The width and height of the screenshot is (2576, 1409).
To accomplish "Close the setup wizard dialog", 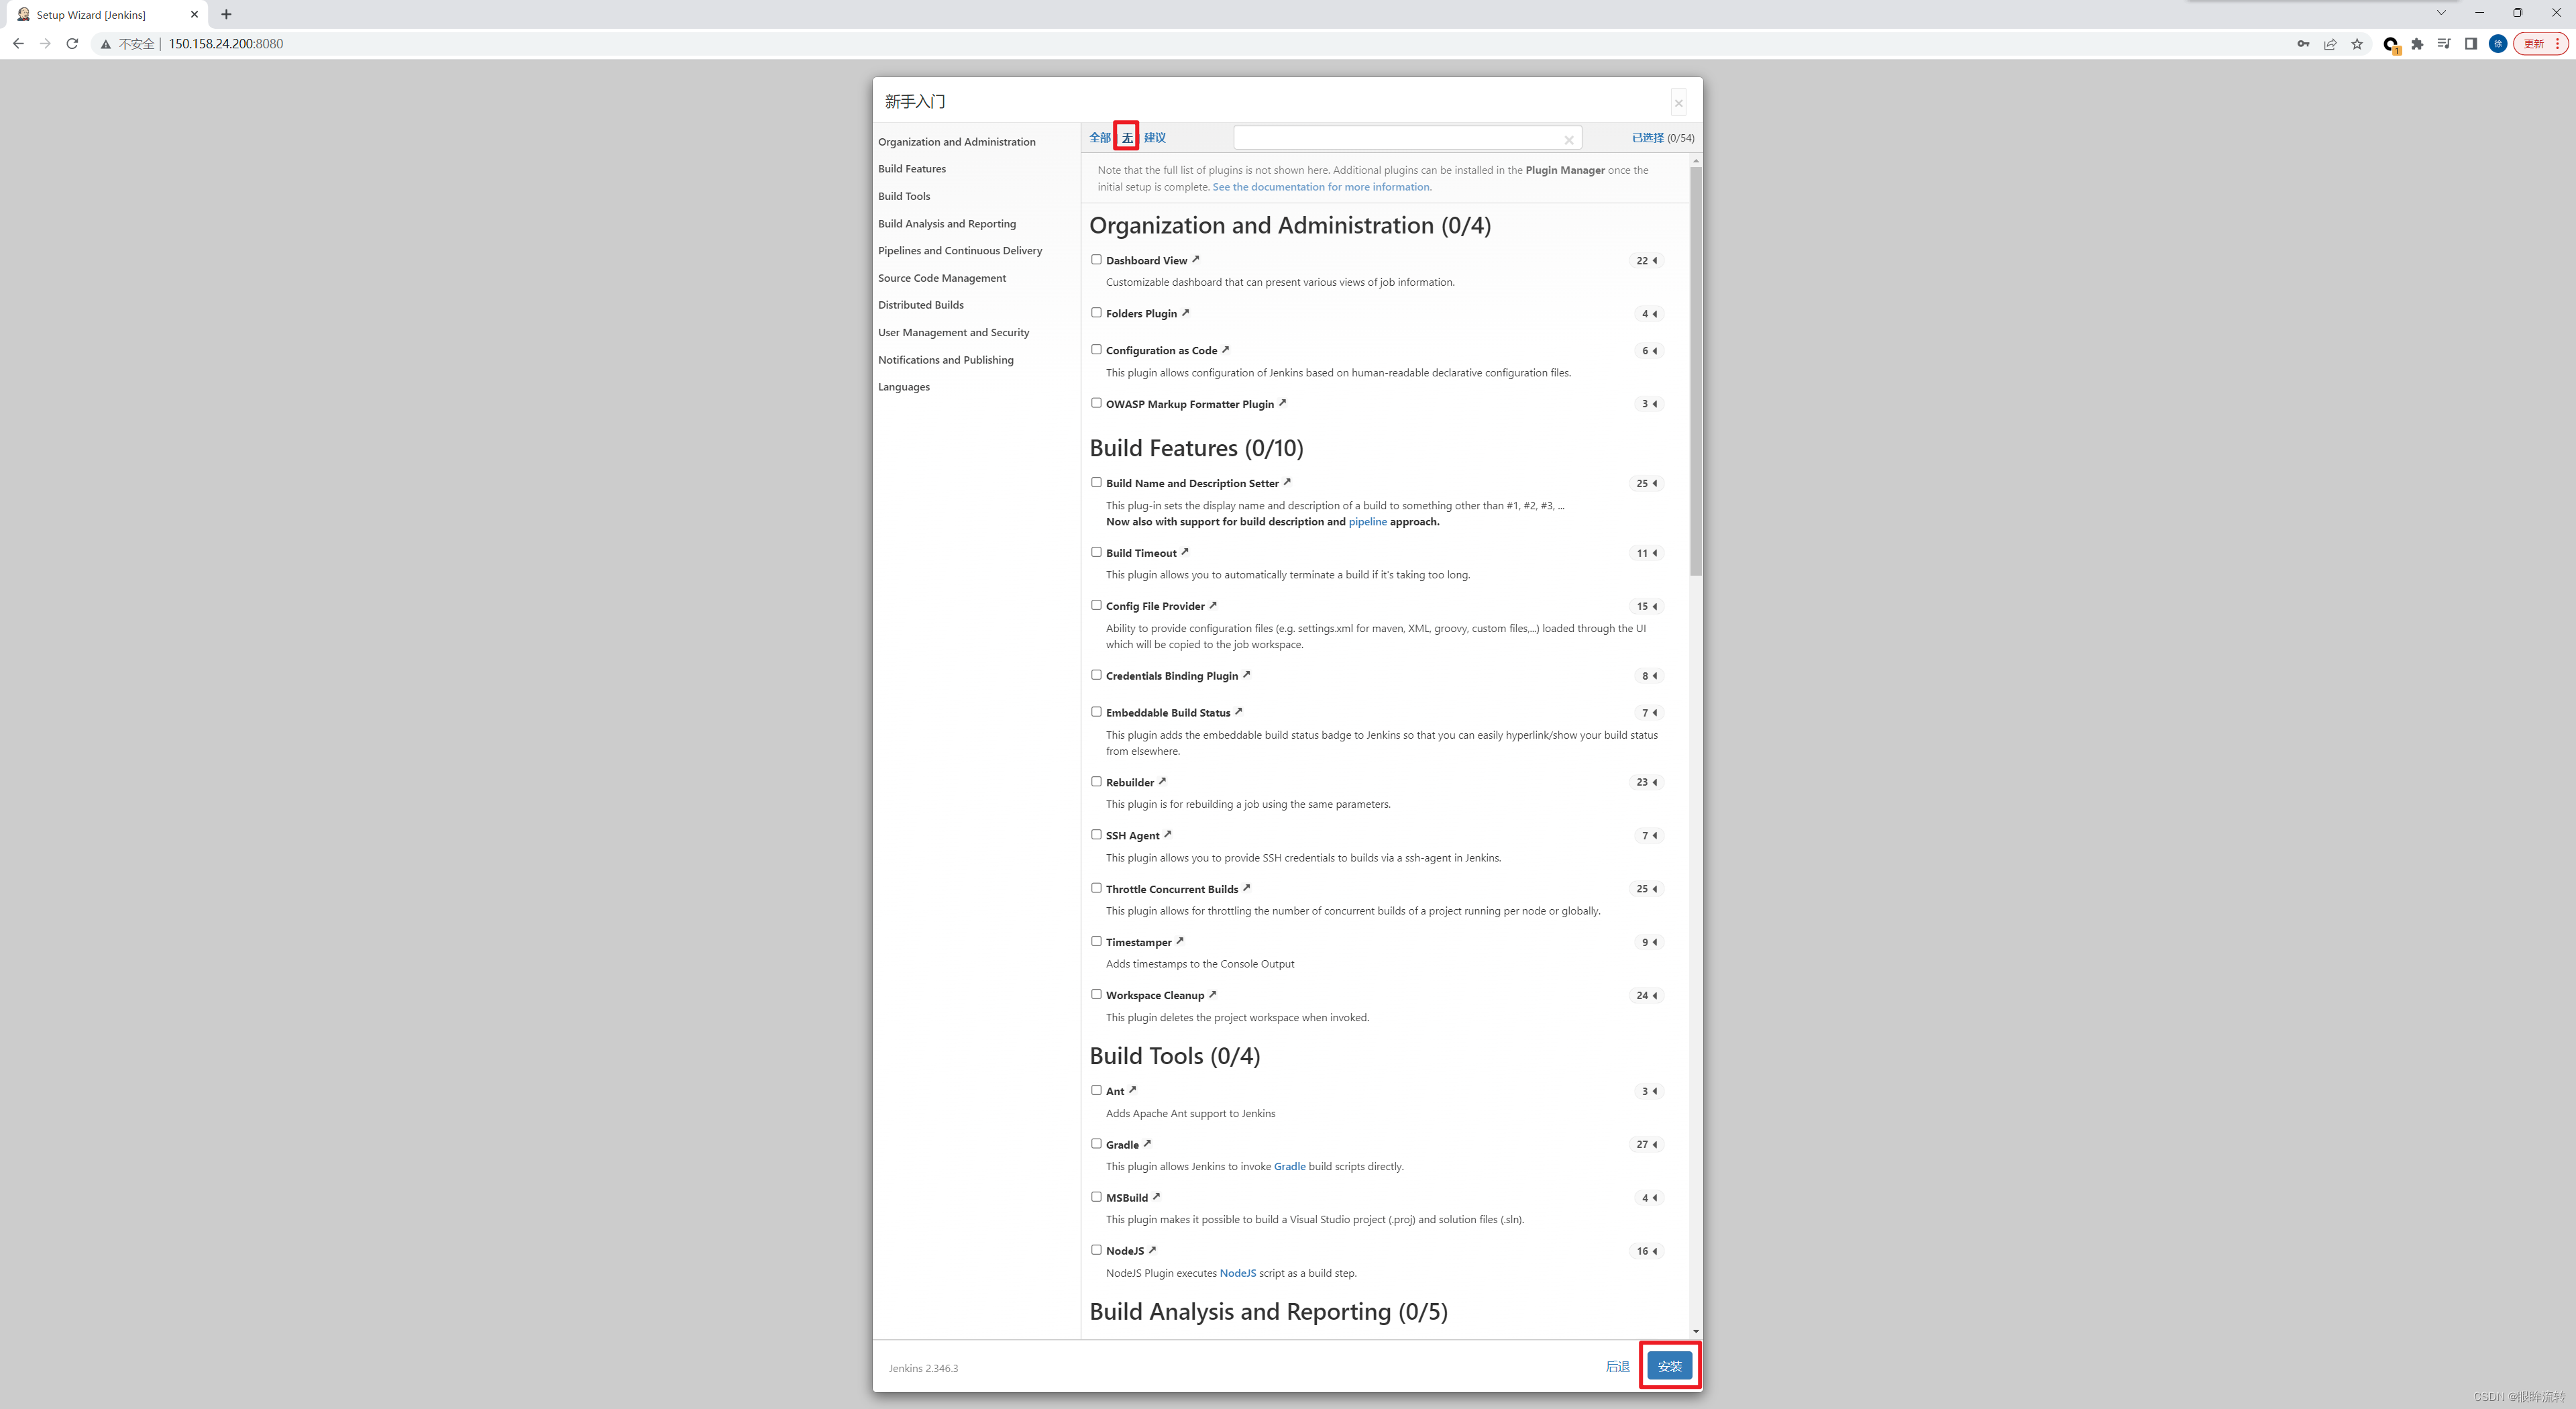I will tap(1679, 103).
